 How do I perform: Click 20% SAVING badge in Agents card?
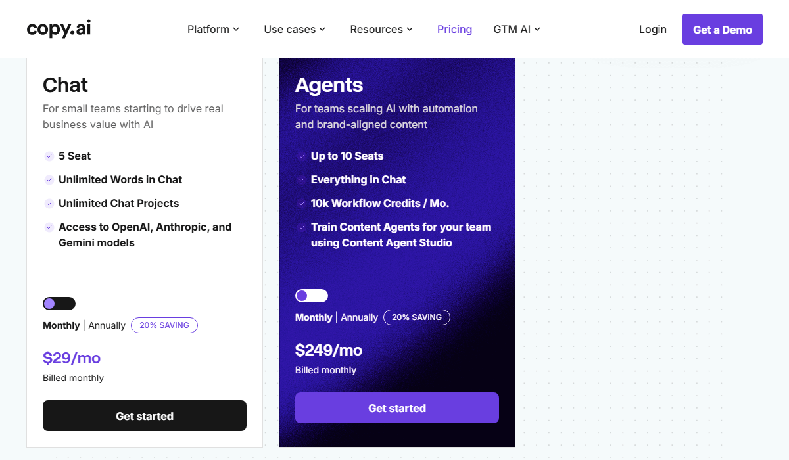[x=417, y=317]
